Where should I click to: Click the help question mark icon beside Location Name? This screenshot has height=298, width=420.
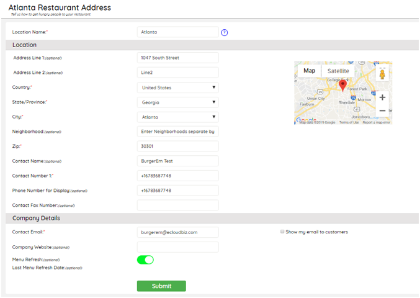(225, 32)
